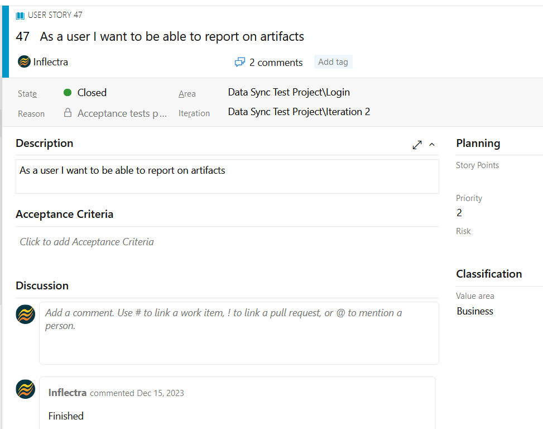Open the 2 comments link
Image resolution: width=543 pixels, height=429 pixels.
click(x=276, y=63)
